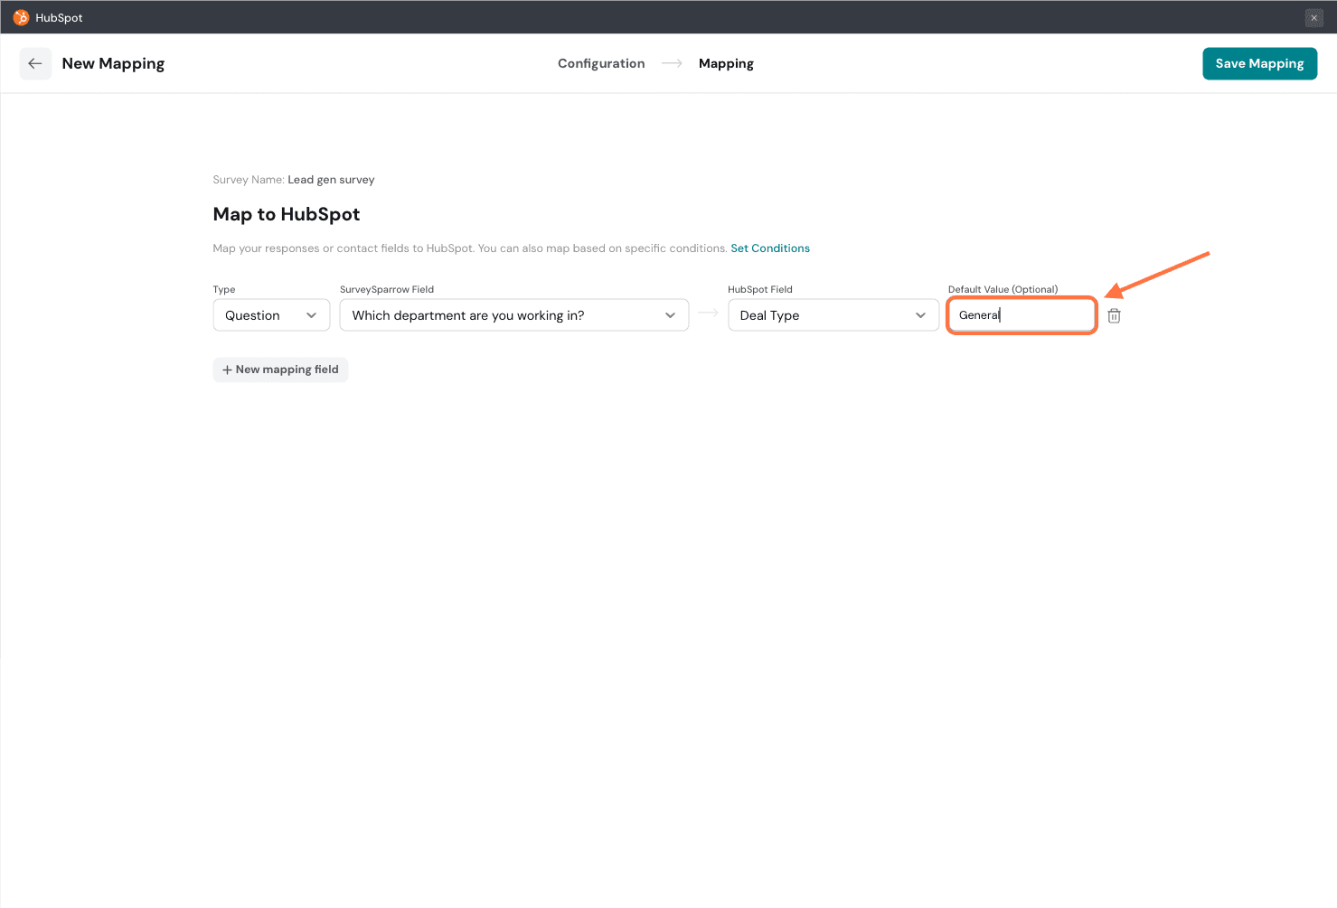1337x908 pixels.
Task: Click the Lead gen survey name text
Action: coord(331,180)
